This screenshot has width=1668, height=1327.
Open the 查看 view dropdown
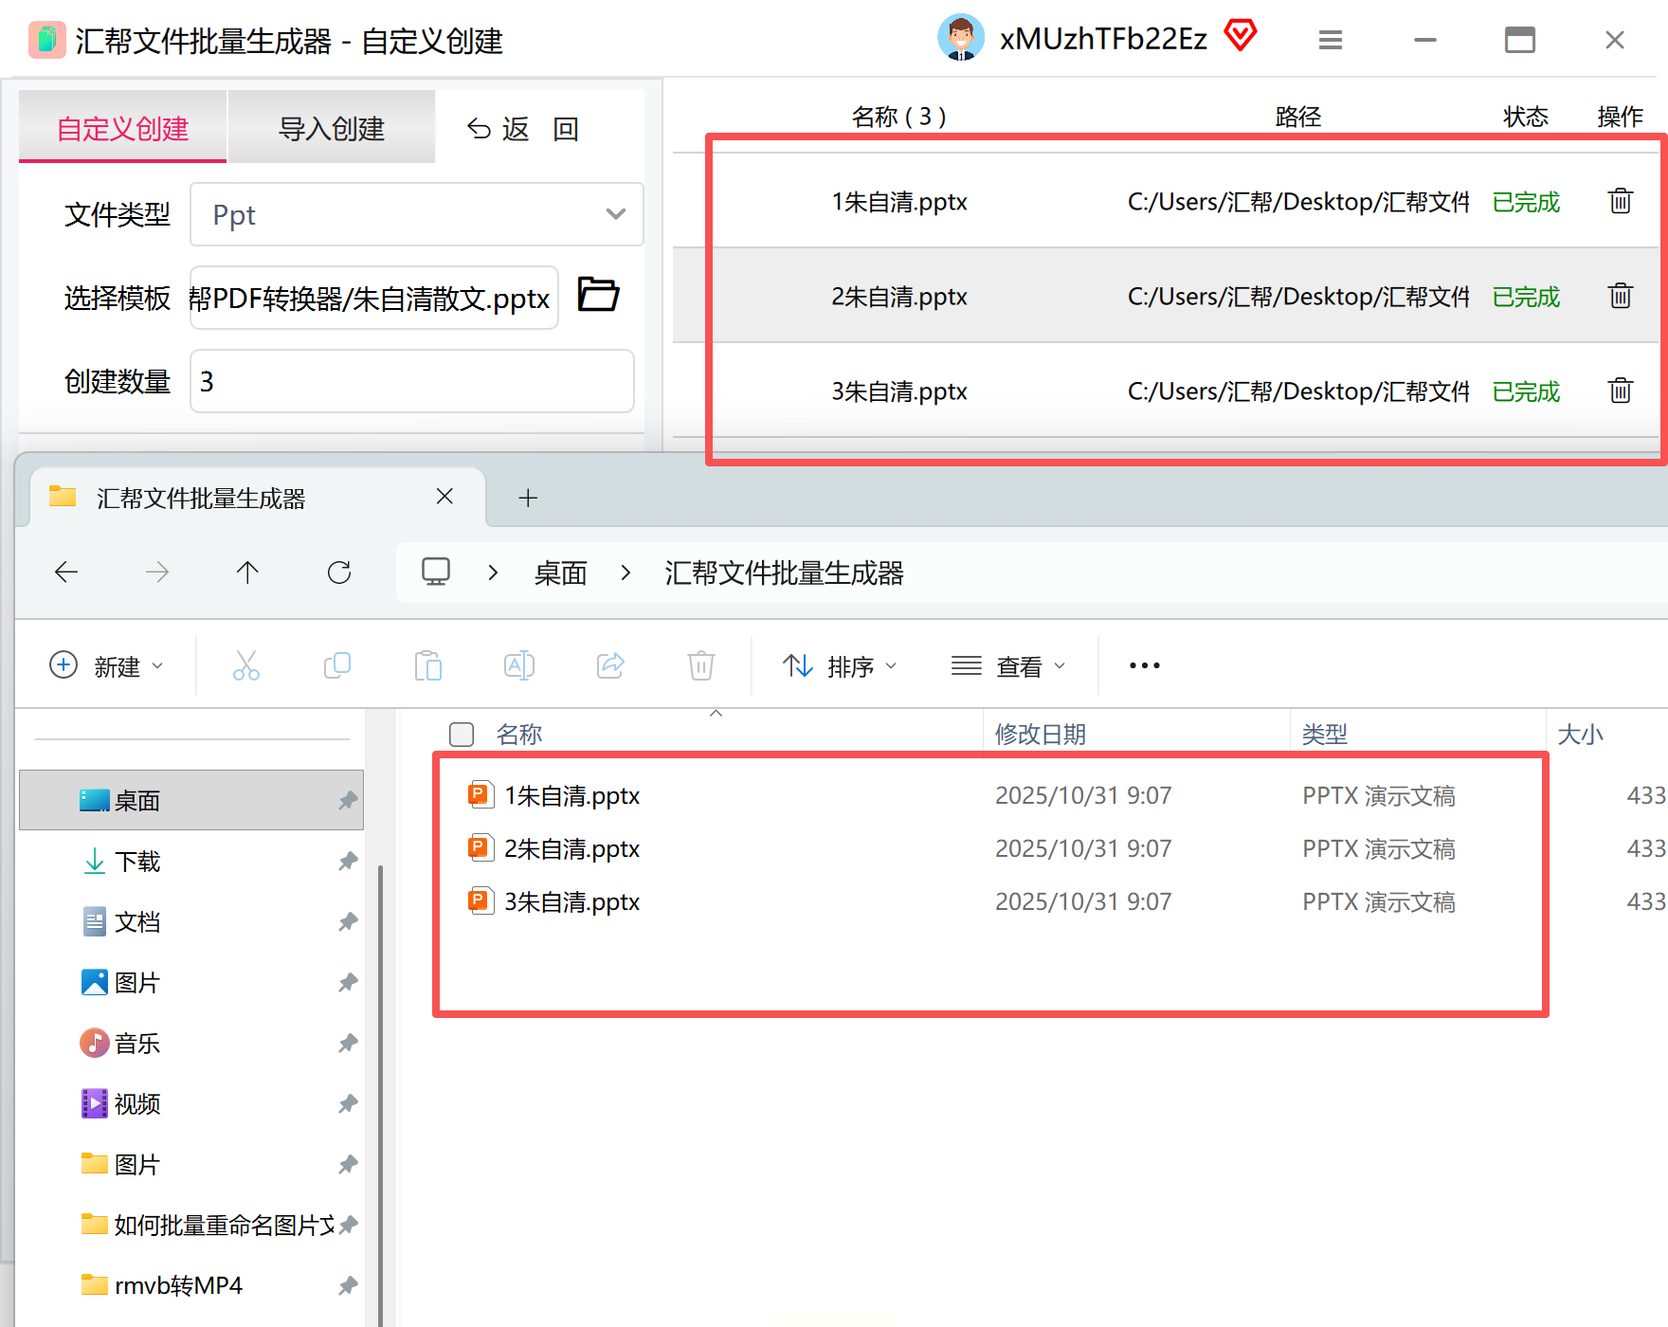pyautogui.click(x=1008, y=666)
